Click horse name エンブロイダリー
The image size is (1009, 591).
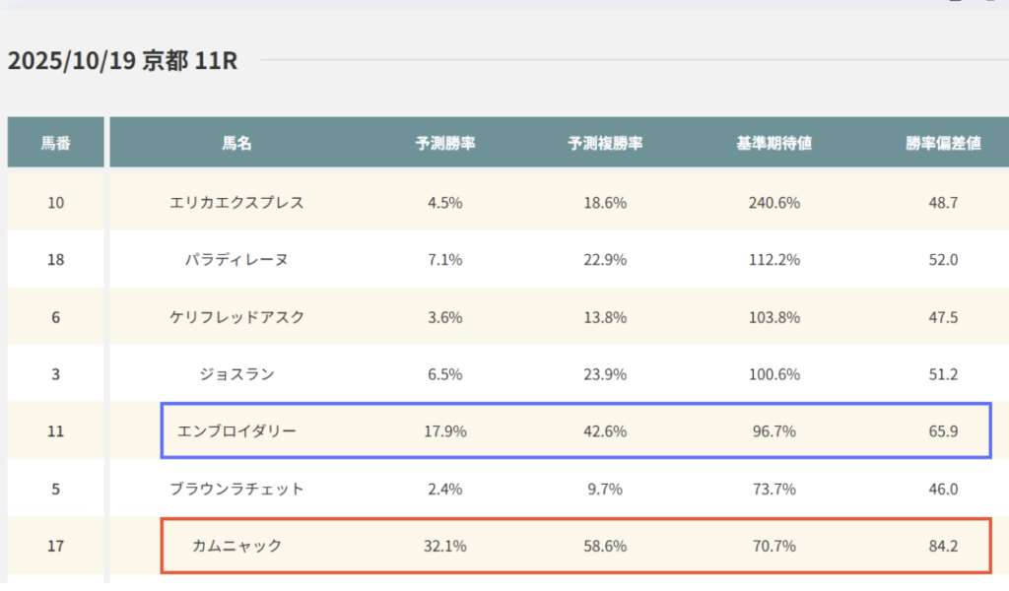click(236, 431)
